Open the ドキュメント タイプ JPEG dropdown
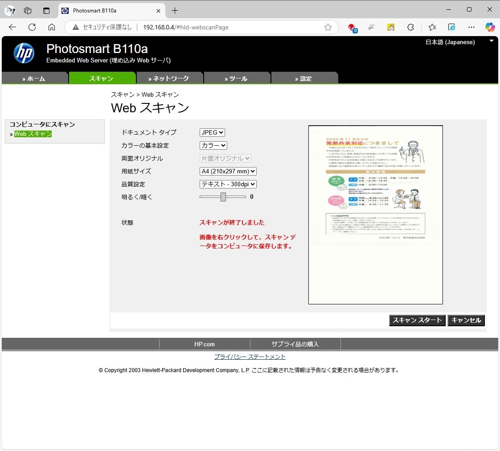 click(212, 132)
